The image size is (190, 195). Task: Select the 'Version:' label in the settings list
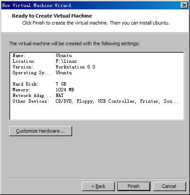click(x=23, y=67)
